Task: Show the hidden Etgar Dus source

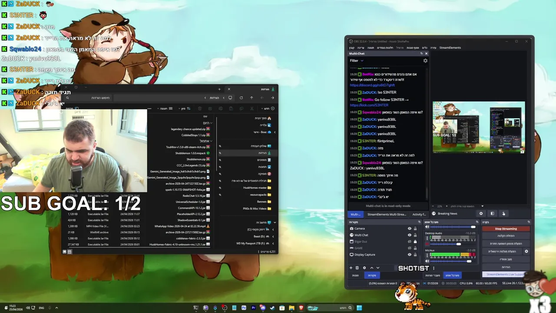Action: [409, 242]
